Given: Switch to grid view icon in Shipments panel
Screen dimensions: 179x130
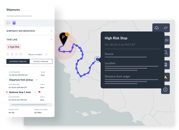Looking at the screenshot, I should [x=8, y=23].
